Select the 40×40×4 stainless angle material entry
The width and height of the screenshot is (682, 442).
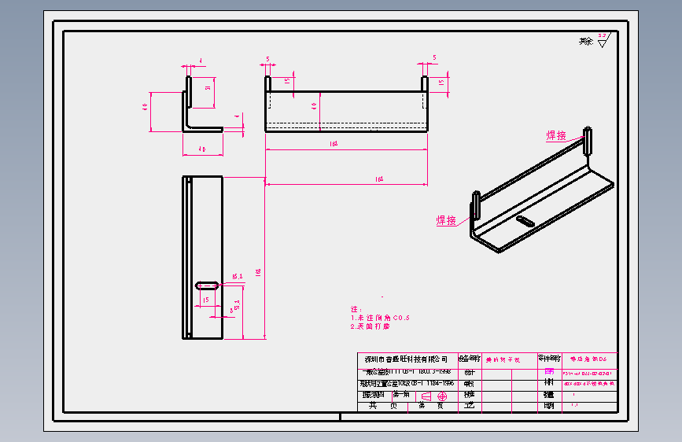589,384
